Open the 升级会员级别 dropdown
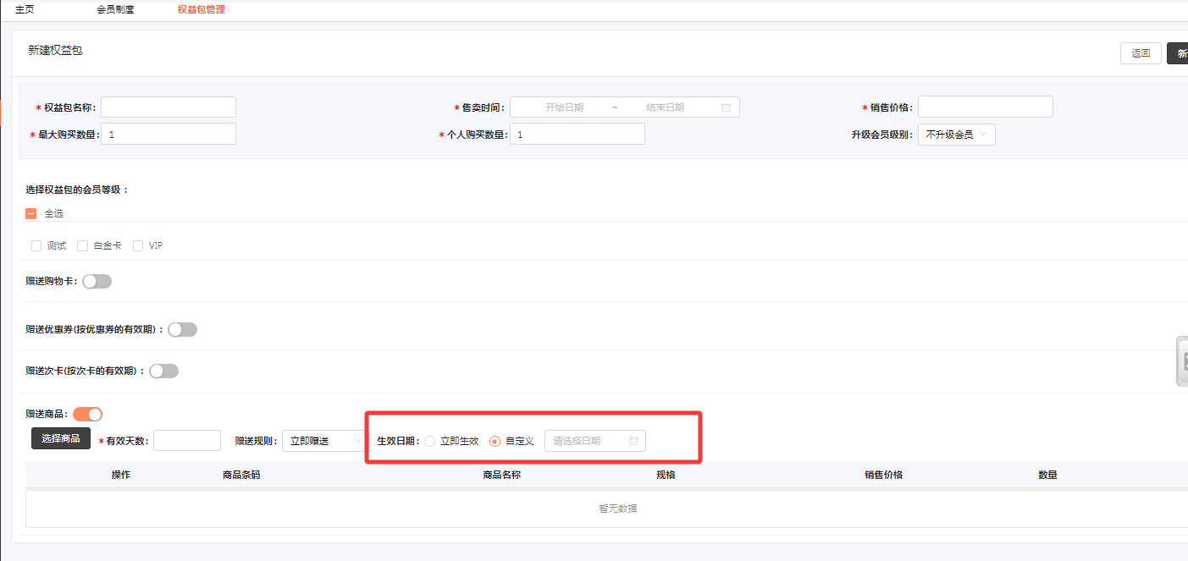The height and width of the screenshot is (561, 1188). point(956,135)
